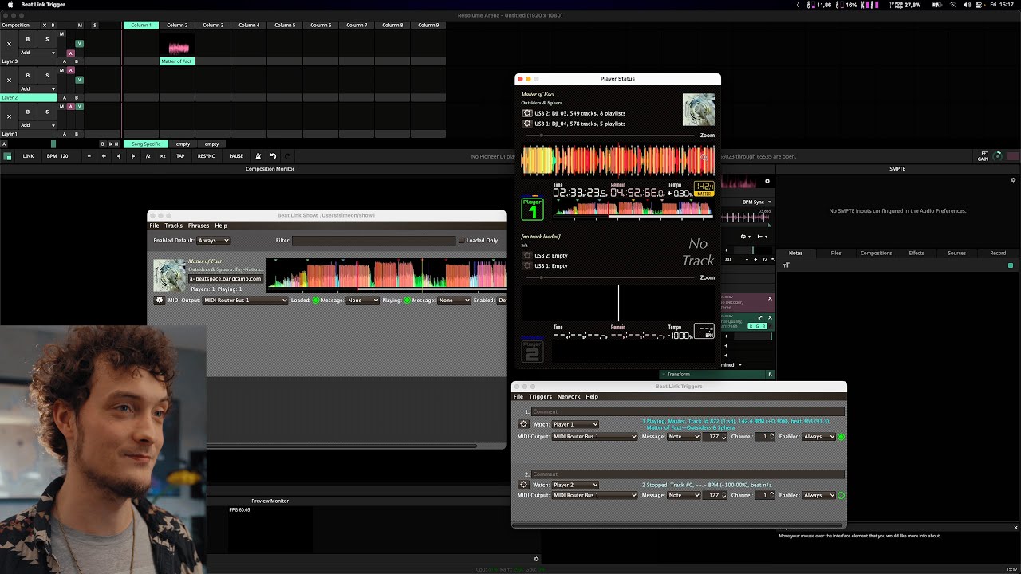Viewport: 1021px width, 574px height.
Task: Open gear settings for the USB 2: DJ_03 slot
Action: (526, 113)
